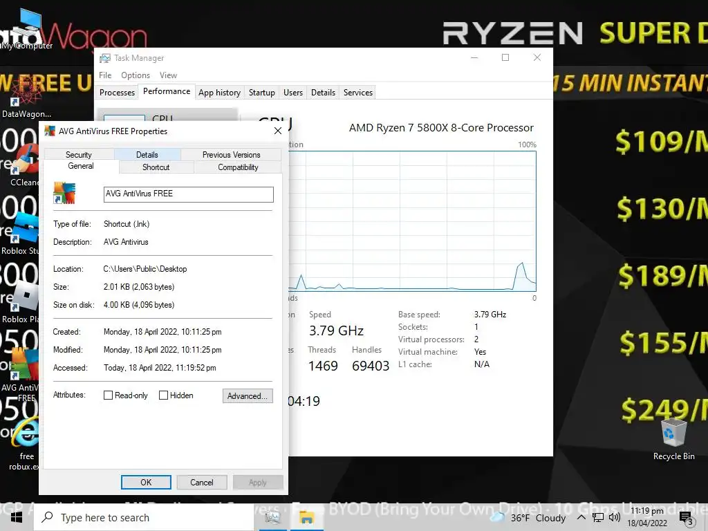
Task: Select the Recycle Bin desktop icon
Action: [673, 438]
